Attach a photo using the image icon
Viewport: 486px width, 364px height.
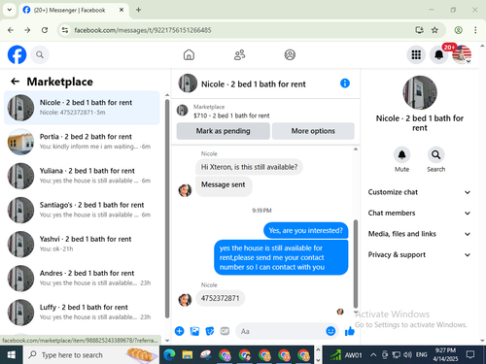(x=194, y=331)
